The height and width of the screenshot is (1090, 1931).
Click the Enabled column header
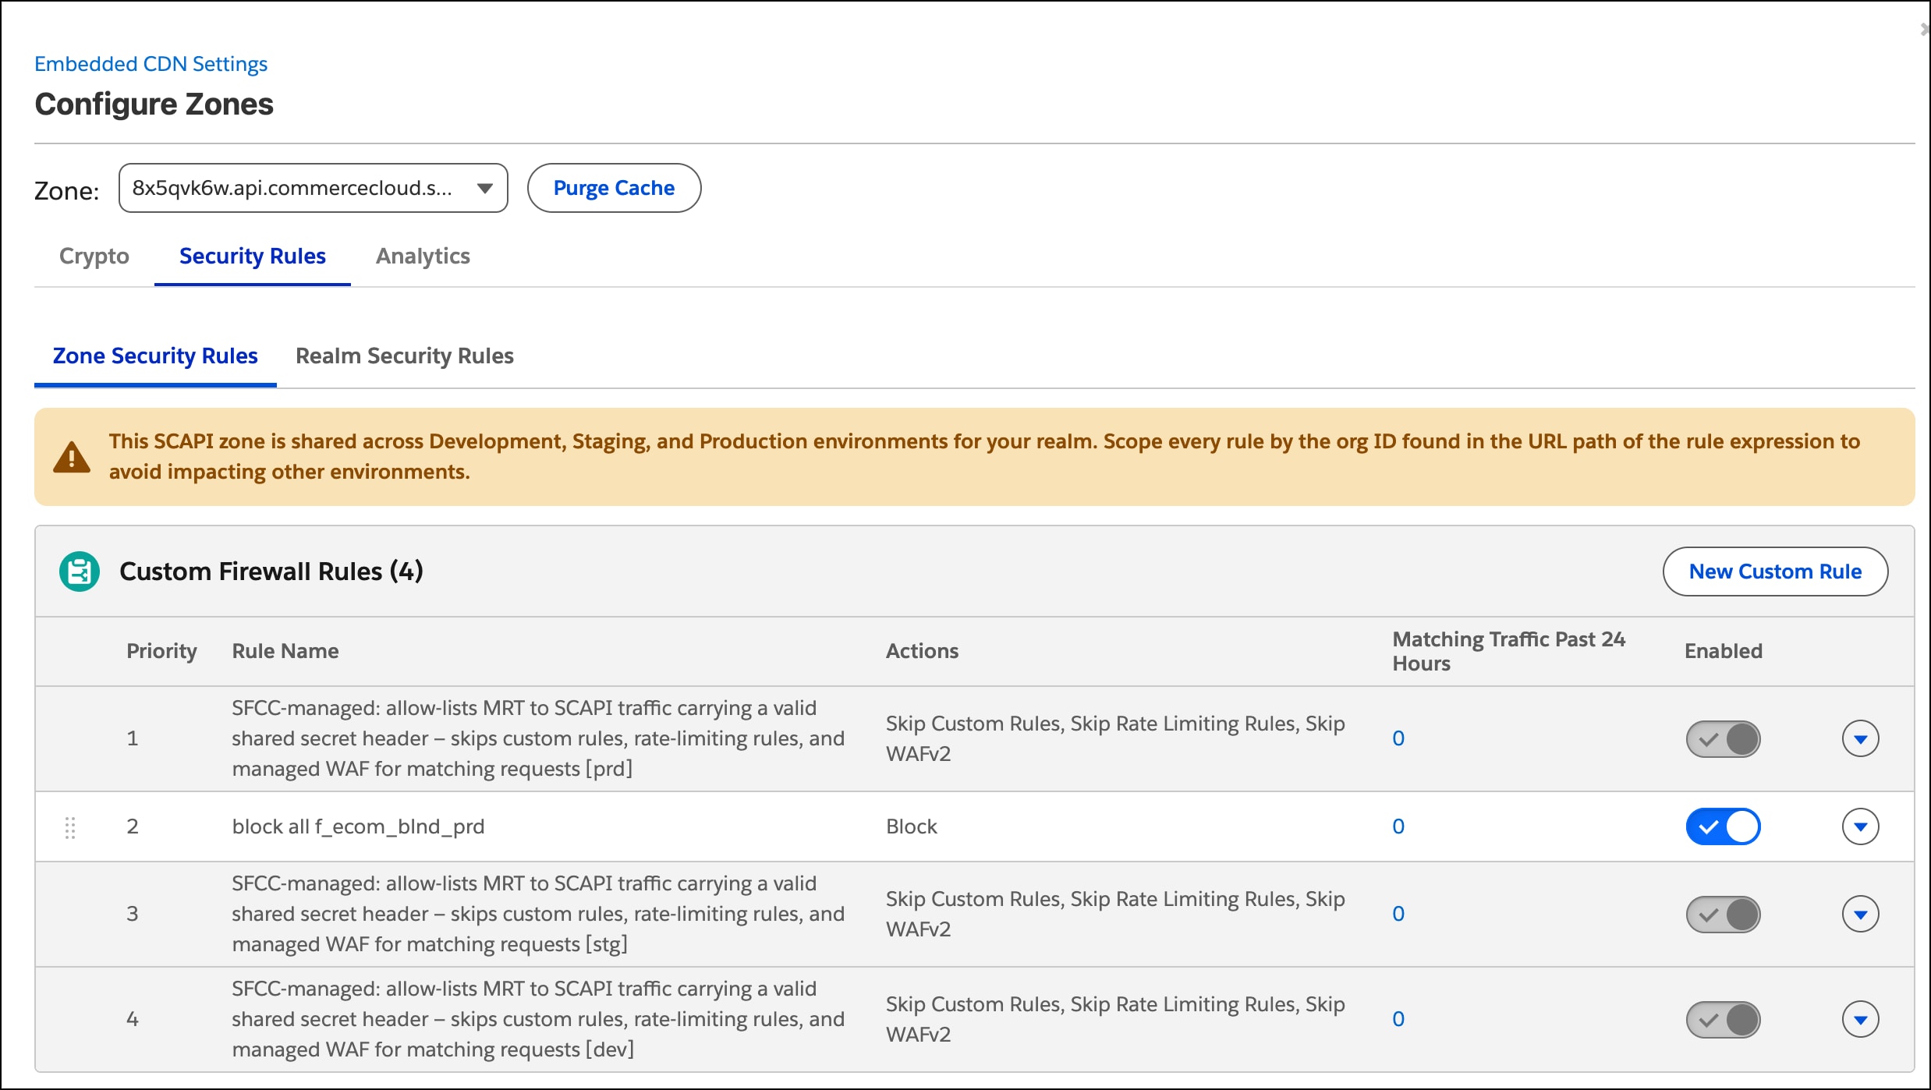click(x=1723, y=651)
